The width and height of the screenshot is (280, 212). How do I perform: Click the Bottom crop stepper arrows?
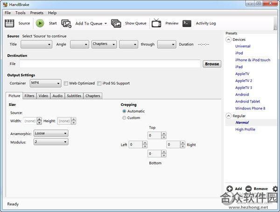[x=164, y=153]
